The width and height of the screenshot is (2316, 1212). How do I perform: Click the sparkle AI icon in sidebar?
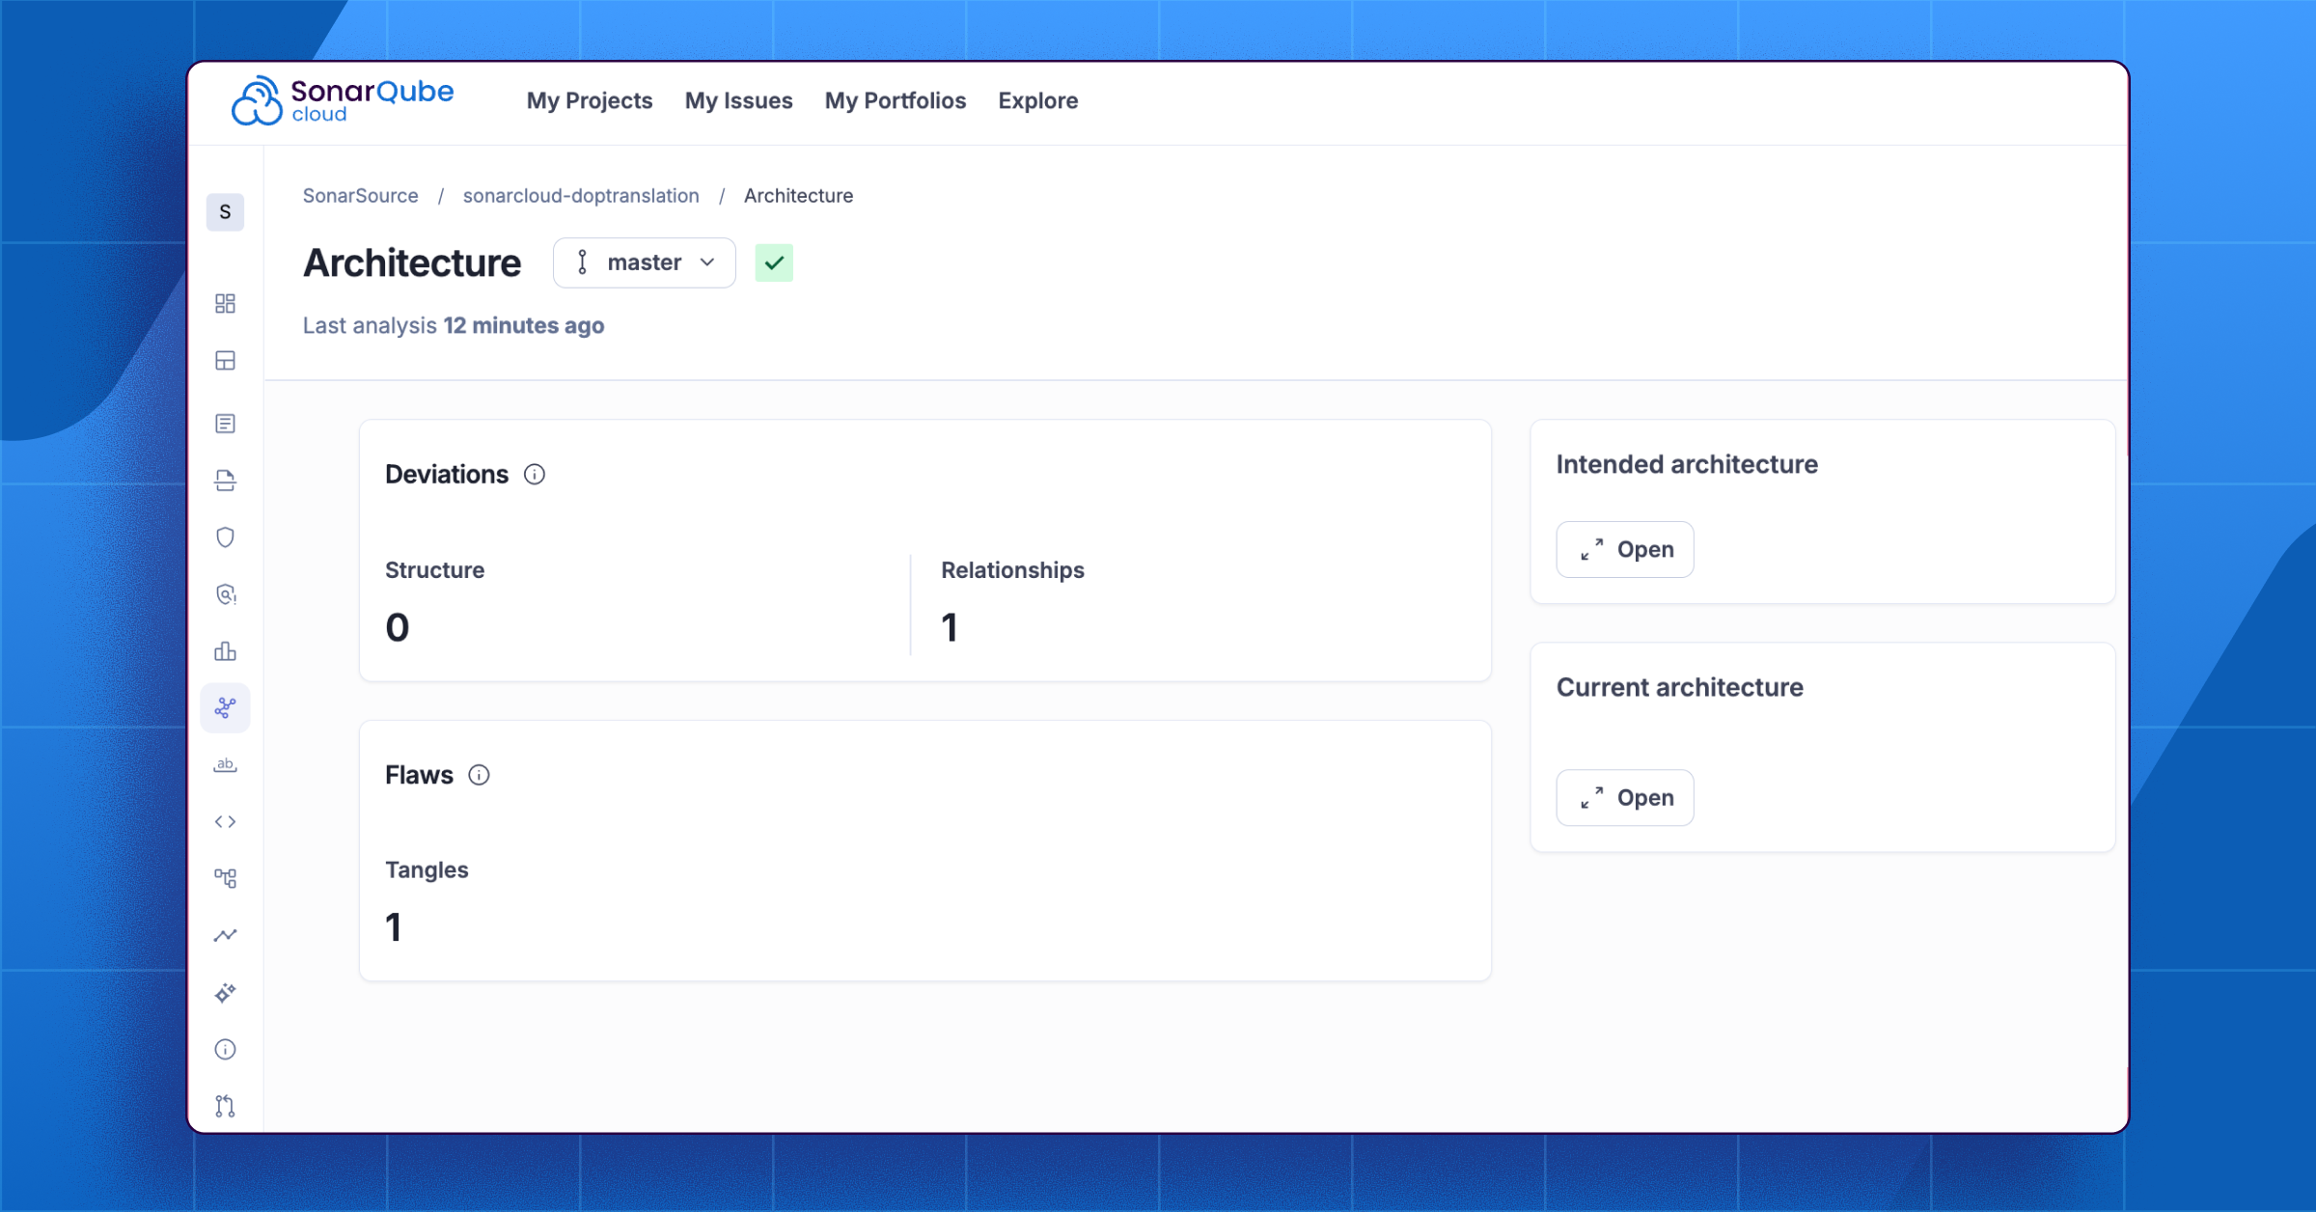225,992
